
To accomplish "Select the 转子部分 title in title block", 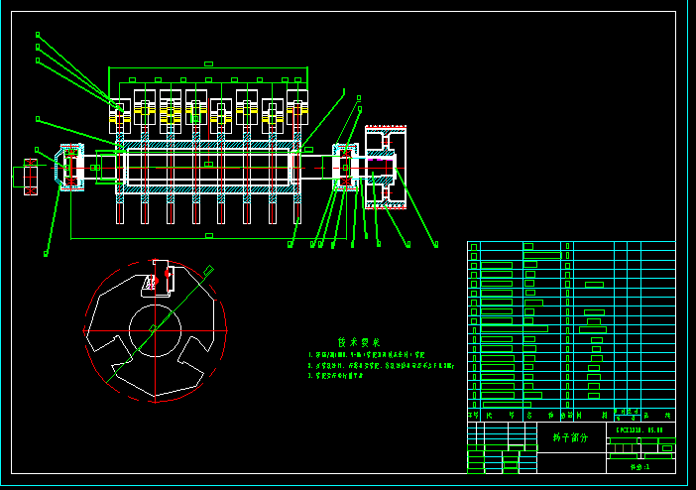I will (x=570, y=437).
